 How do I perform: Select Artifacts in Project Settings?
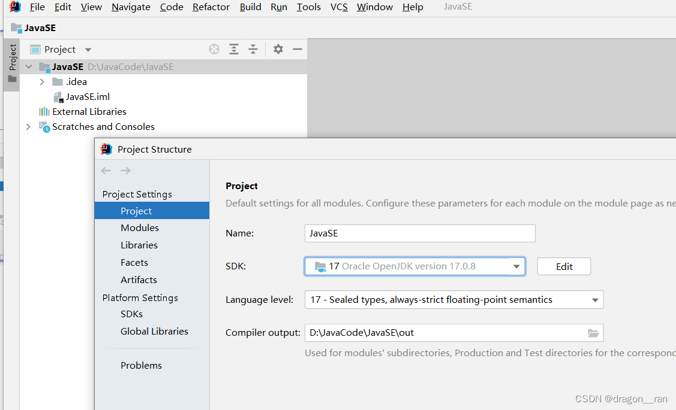coord(152,280)
